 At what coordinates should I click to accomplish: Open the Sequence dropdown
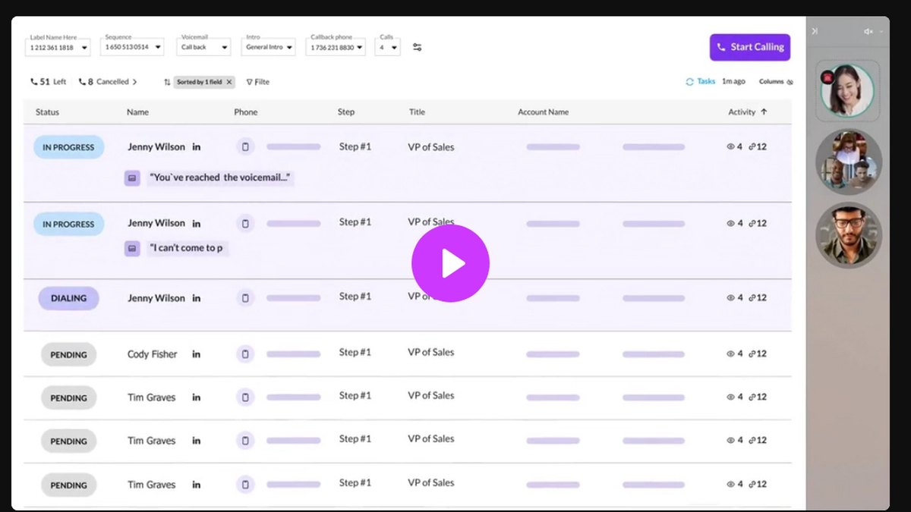click(132, 47)
